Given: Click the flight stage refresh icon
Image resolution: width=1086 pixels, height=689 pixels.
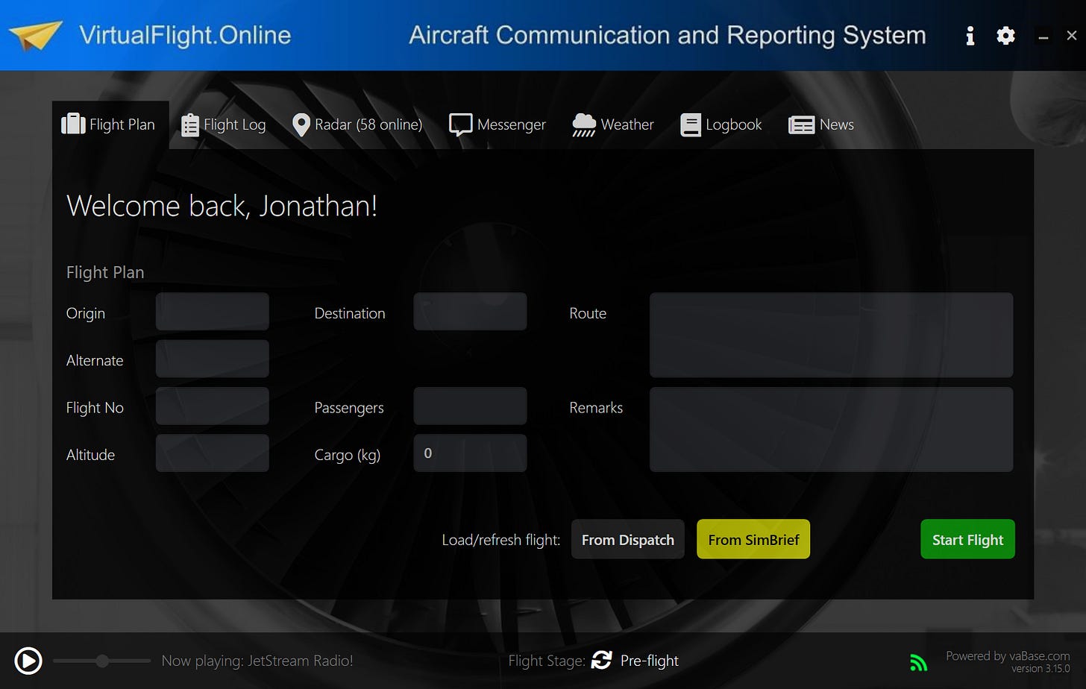Looking at the screenshot, I should point(601,660).
